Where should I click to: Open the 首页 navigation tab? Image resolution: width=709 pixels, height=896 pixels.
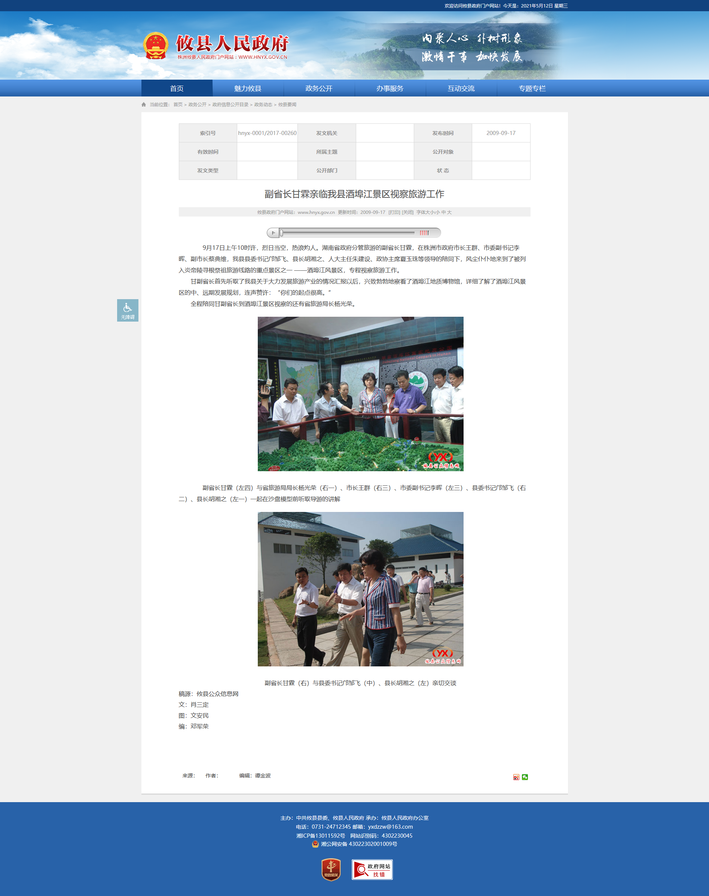pos(177,88)
